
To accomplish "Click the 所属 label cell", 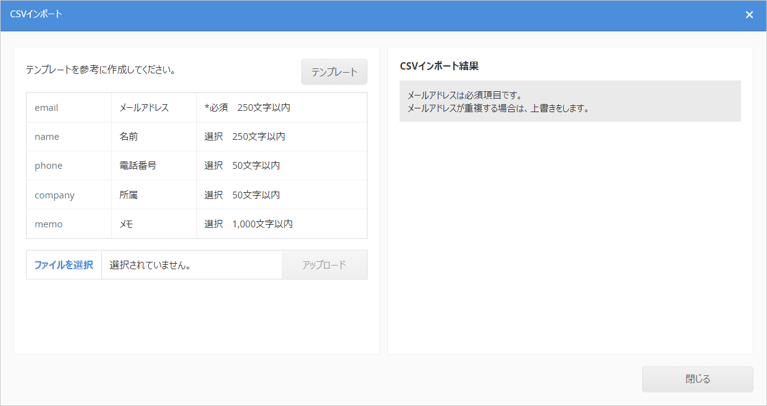I will coord(154,195).
